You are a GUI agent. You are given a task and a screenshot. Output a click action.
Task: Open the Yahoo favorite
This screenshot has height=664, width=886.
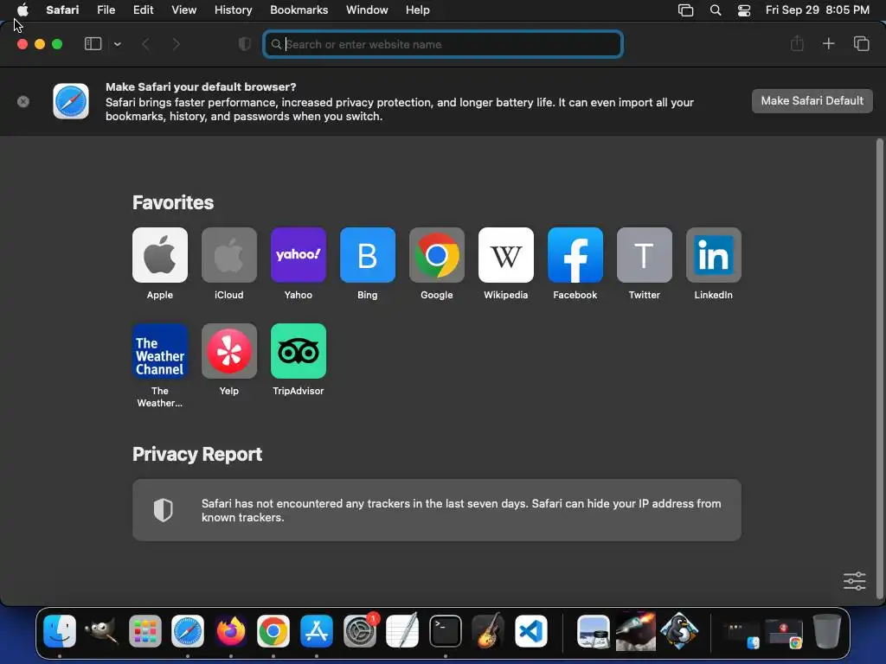click(x=299, y=255)
